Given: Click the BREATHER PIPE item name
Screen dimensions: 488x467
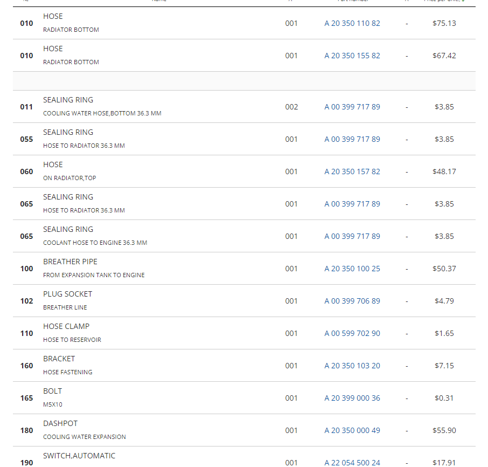Looking at the screenshot, I should [70, 262].
